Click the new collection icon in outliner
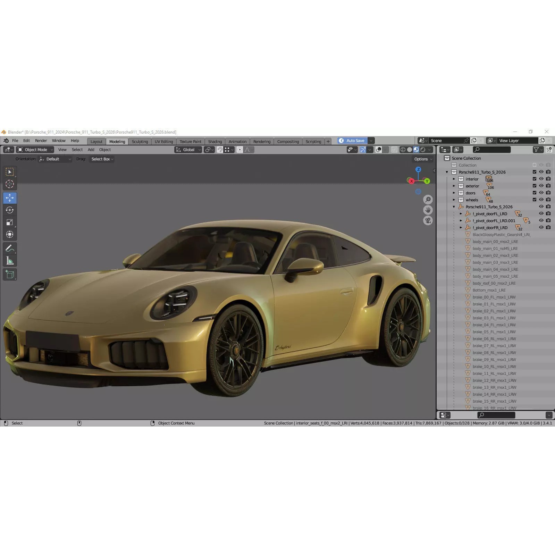The height and width of the screenshot is (555, 555). (x=549, y=150)
